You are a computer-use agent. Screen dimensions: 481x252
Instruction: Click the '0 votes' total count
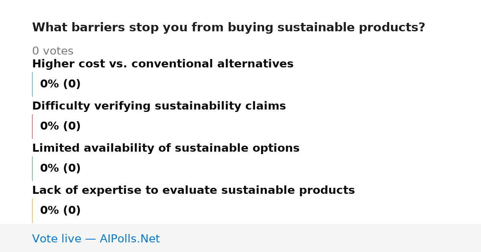(53, 51)
